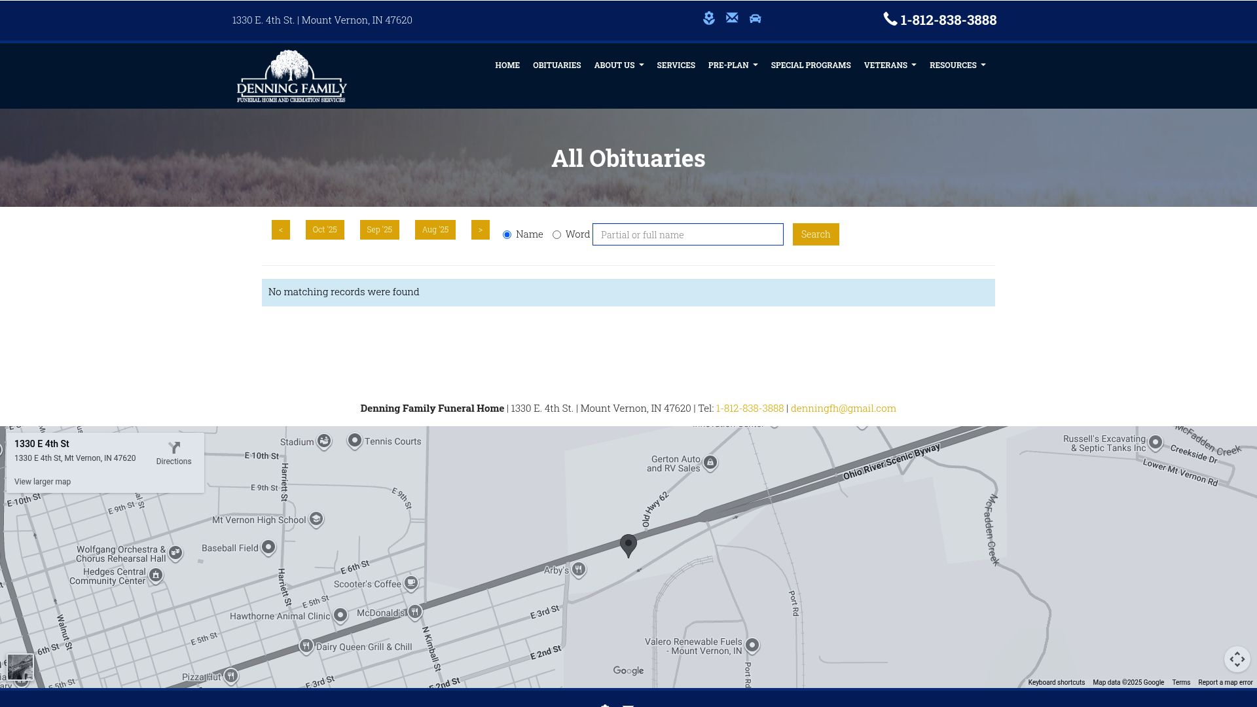Click the phone icon next to 1-812-838-3888

point(890,20)
